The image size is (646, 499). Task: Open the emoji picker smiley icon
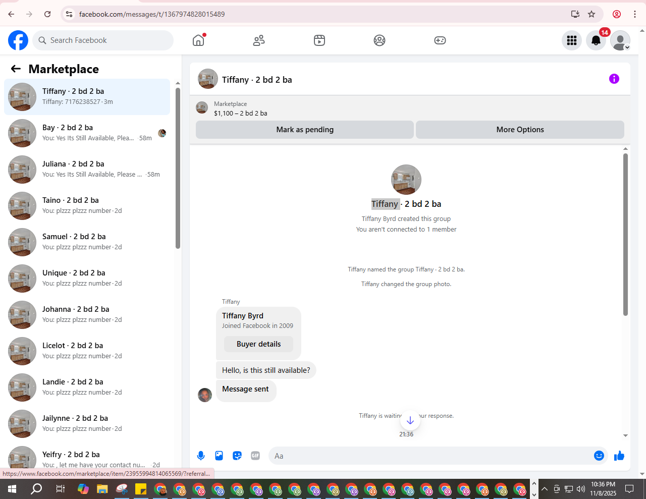pyautogui.click(x=599, y=456)
